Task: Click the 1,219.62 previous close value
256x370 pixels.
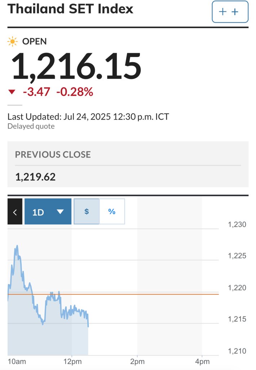Action: [35, 177]
